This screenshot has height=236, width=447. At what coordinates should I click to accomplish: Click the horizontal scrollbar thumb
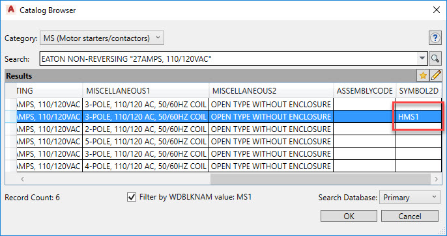(x=320, y=179)
